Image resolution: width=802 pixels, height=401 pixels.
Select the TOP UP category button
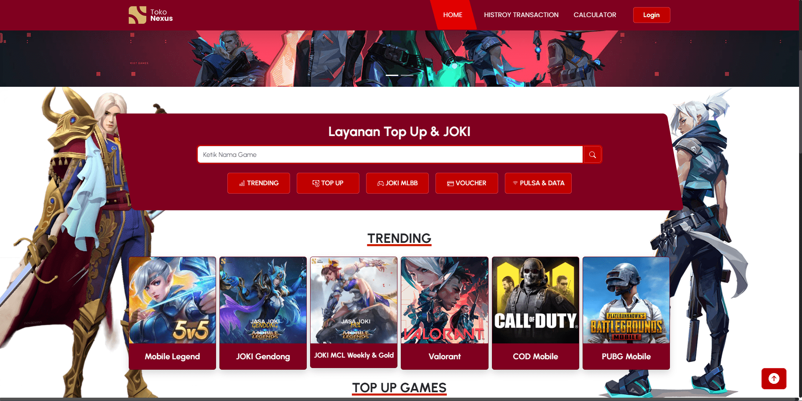click(328, 183)
